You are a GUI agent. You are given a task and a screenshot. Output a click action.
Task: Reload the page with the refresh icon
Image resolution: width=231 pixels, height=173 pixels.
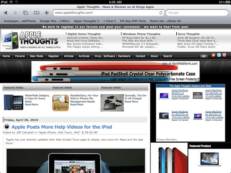161,13
